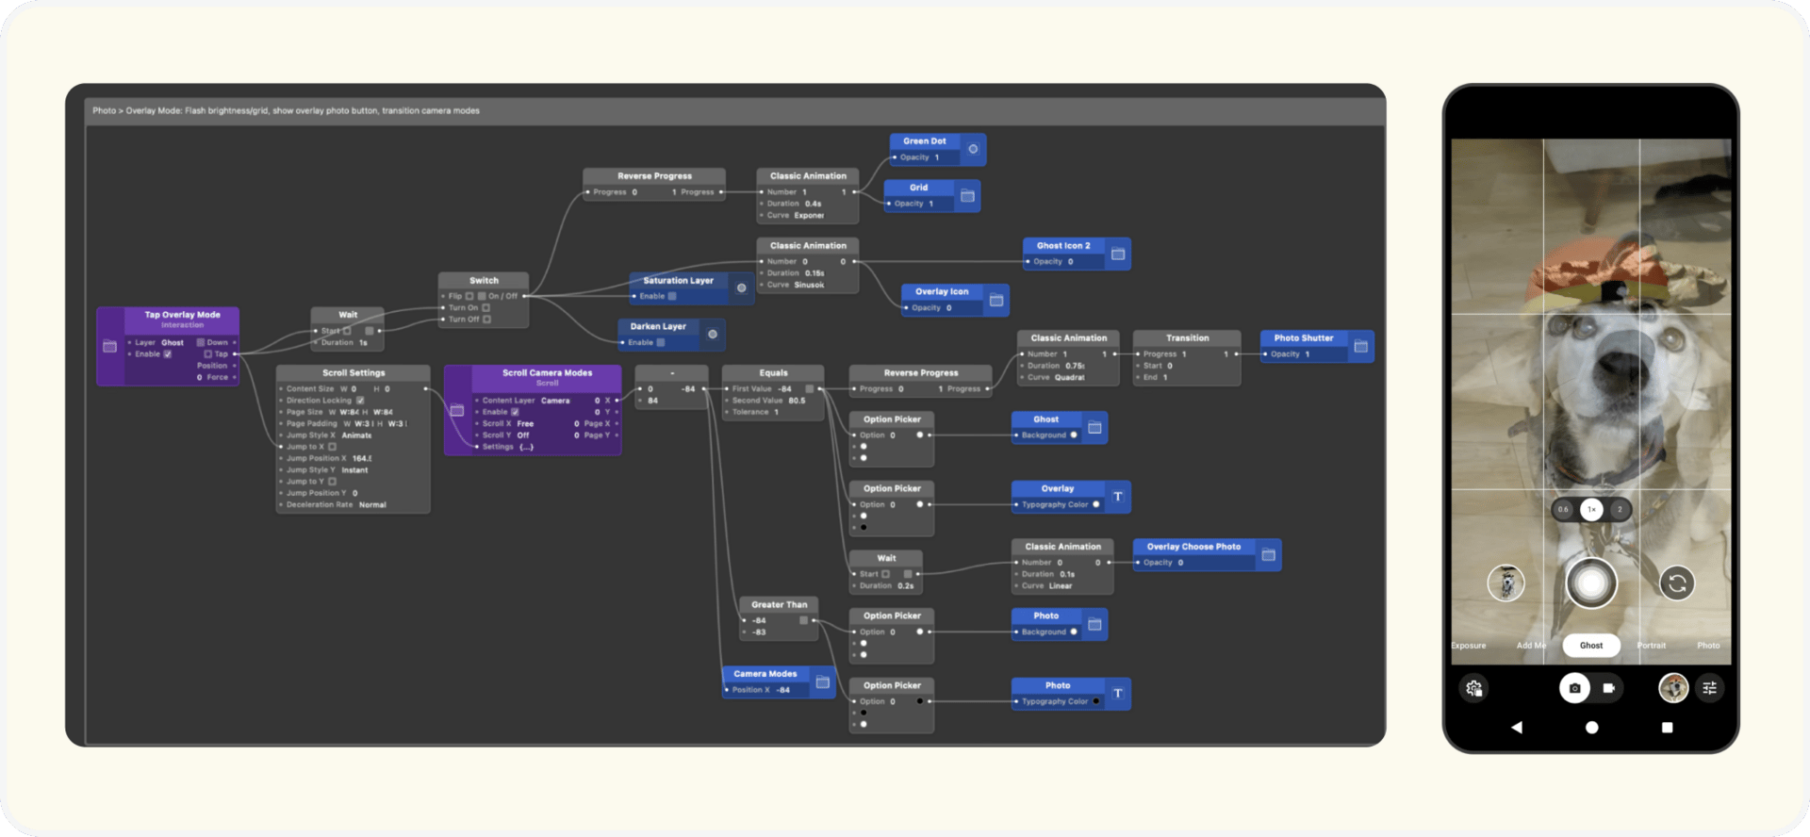Tap the sliders adjustments icon on phone

point(1709,688)
